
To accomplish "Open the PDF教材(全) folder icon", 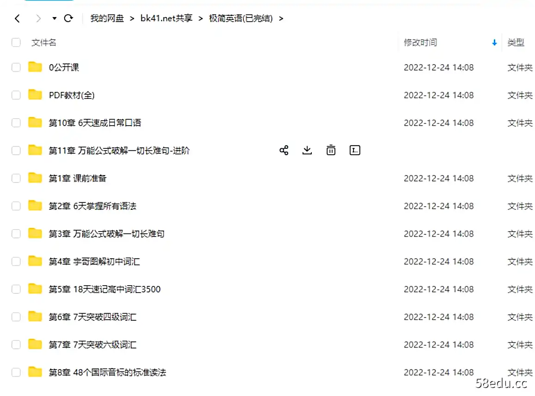I will pos(35,95).
